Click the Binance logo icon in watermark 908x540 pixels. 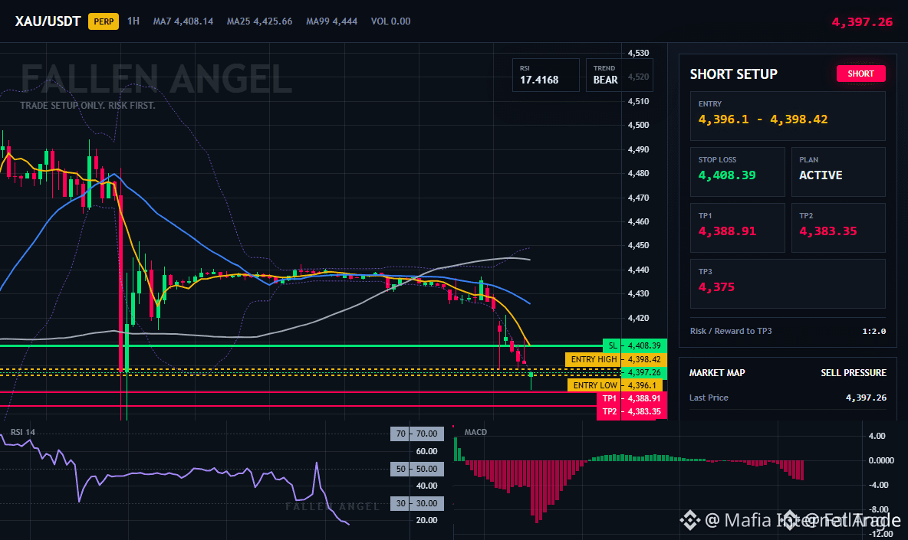click(689, 520)
